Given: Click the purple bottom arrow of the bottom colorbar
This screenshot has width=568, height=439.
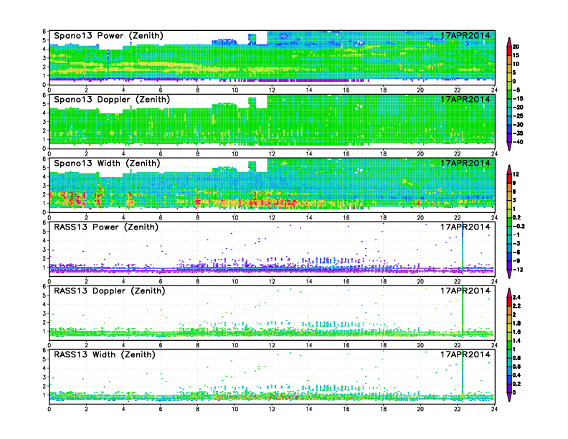Looking at the screenshot, I should 509,397.
